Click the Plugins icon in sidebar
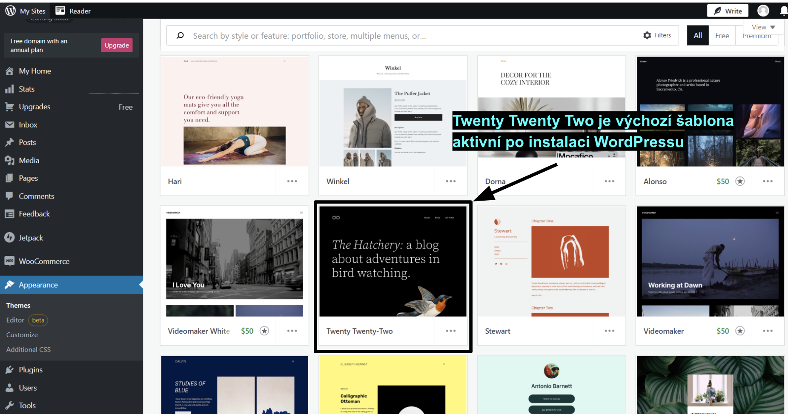788x414 pixels. (x=9, y=370)
